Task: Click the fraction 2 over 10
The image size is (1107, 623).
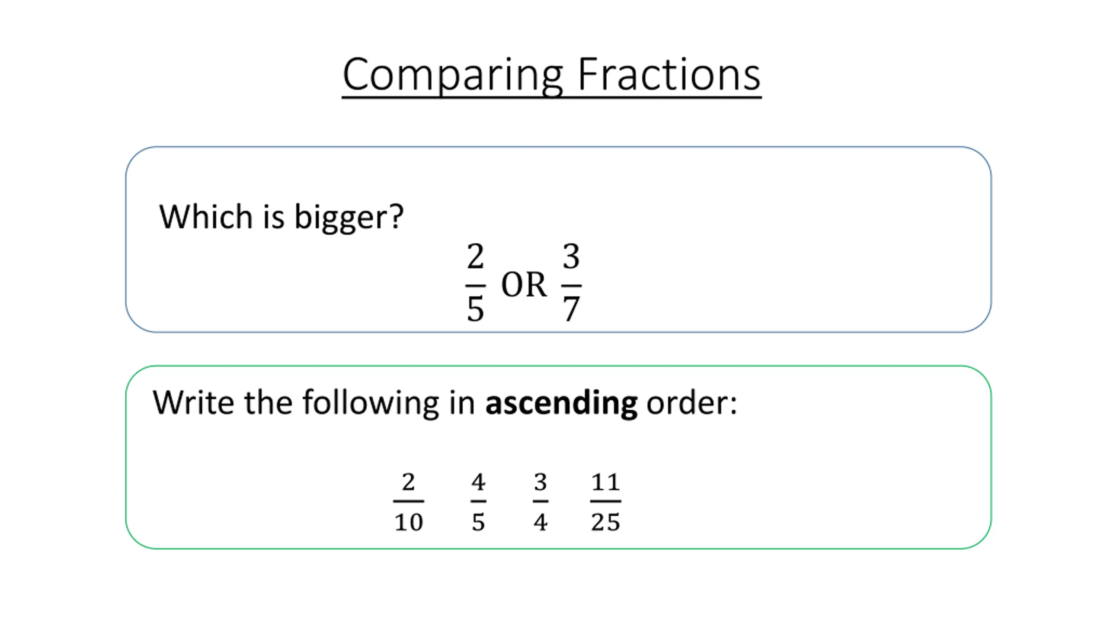Action: point(408,502)
